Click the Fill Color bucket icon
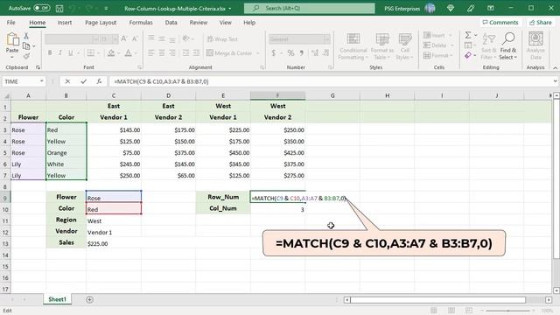This screenshot has width=560, height=315. (111, 52)
